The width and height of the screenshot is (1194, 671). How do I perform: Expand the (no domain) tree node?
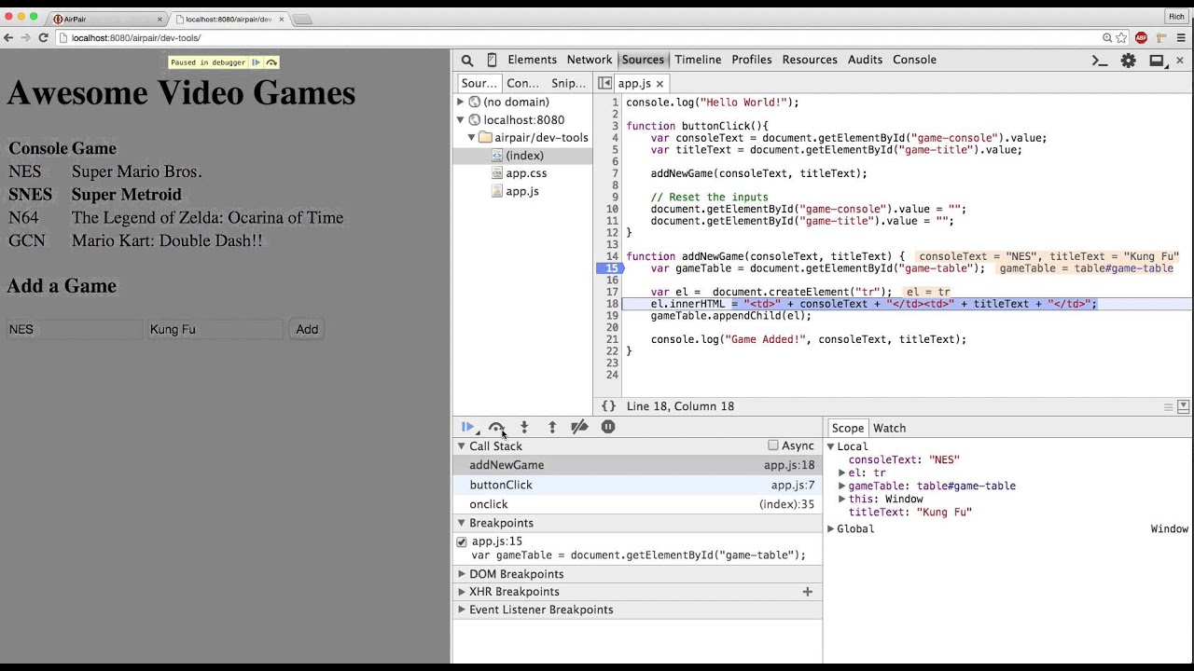pos(460,102)
